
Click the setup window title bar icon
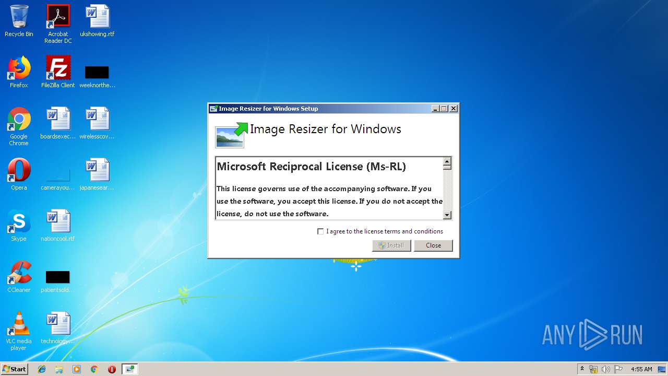(x=213, y=109)
